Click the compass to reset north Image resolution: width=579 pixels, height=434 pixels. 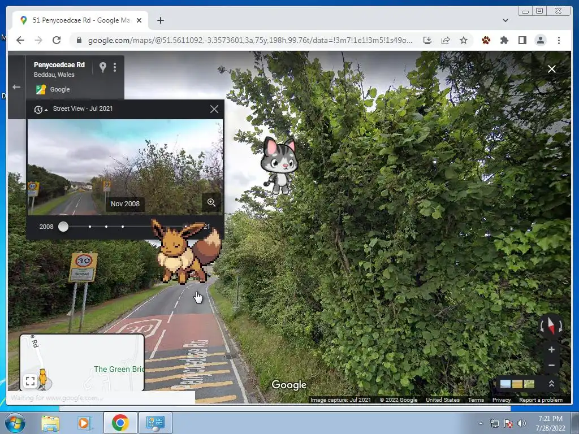(x=551, y=326)
